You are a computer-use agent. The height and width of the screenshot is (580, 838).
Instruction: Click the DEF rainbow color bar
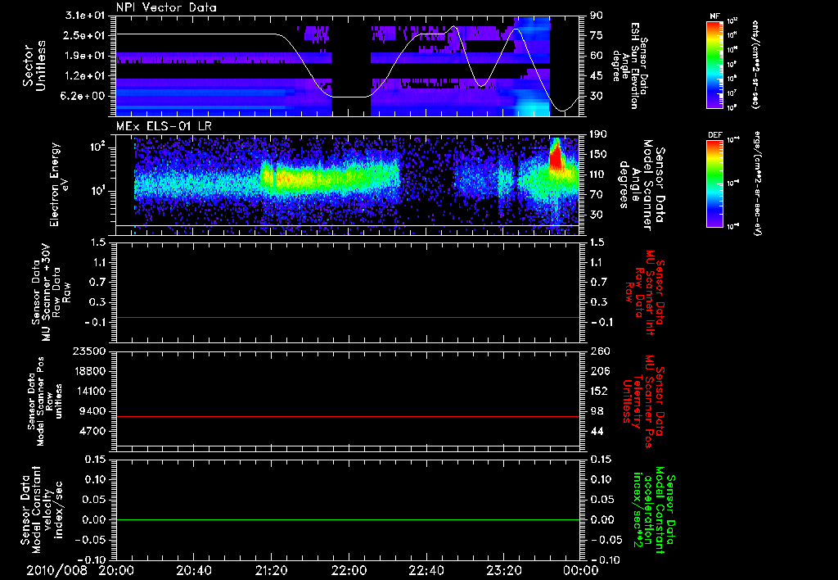click(x=714, y=184)
